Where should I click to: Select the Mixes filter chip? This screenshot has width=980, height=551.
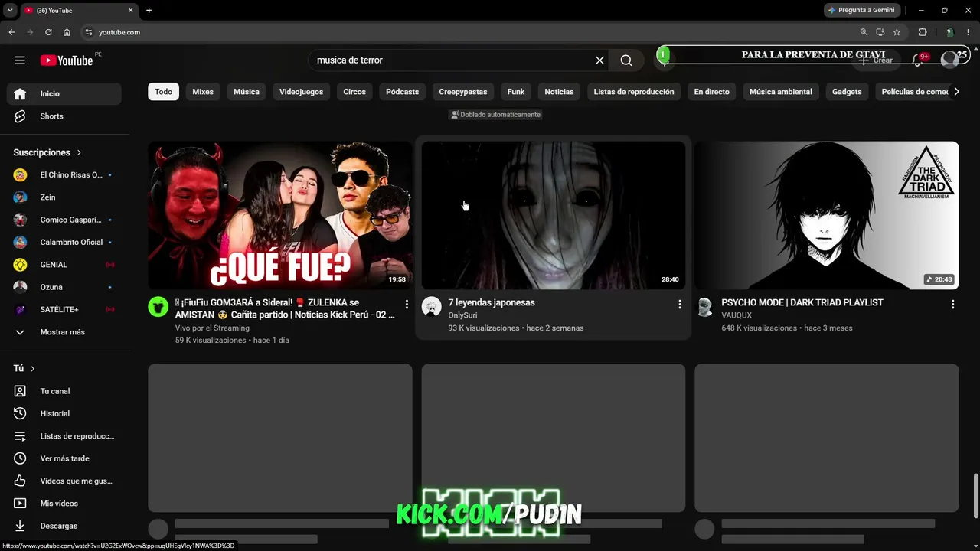point(203,92)
